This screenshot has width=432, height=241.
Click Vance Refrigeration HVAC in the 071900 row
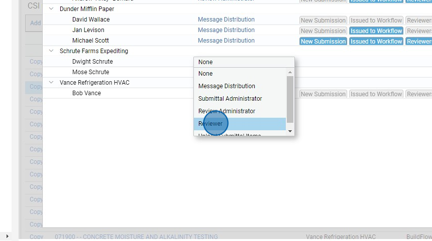pyautogui.click(x=341, y=236)
